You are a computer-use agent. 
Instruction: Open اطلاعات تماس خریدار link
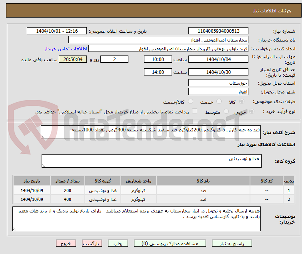(x=66, y=49)
